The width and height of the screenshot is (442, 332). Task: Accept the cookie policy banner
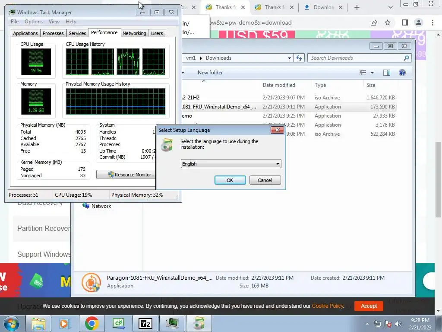pos(369,306)
